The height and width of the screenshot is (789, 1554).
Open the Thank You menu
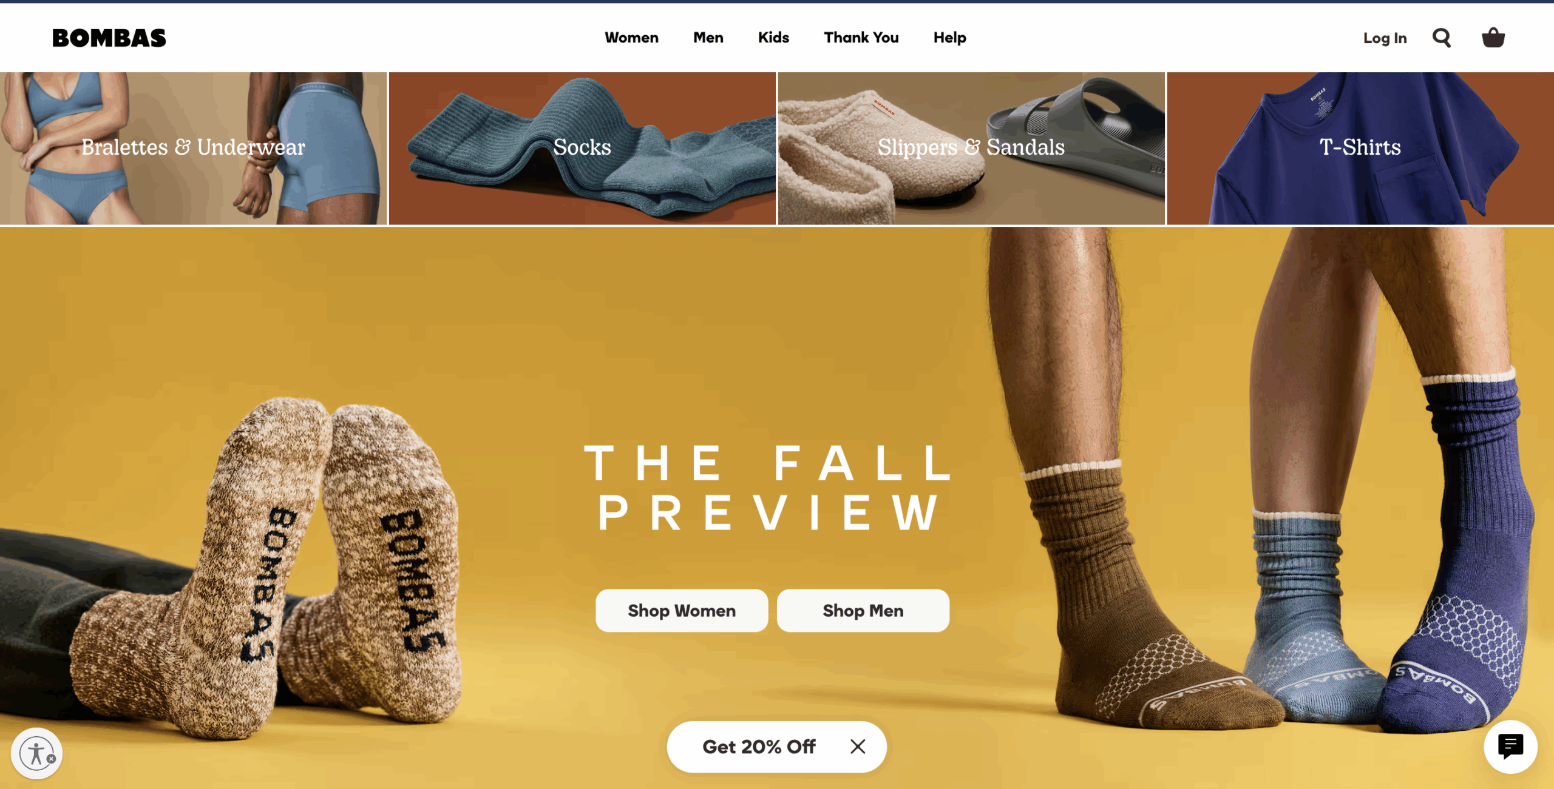pos(861,38)
